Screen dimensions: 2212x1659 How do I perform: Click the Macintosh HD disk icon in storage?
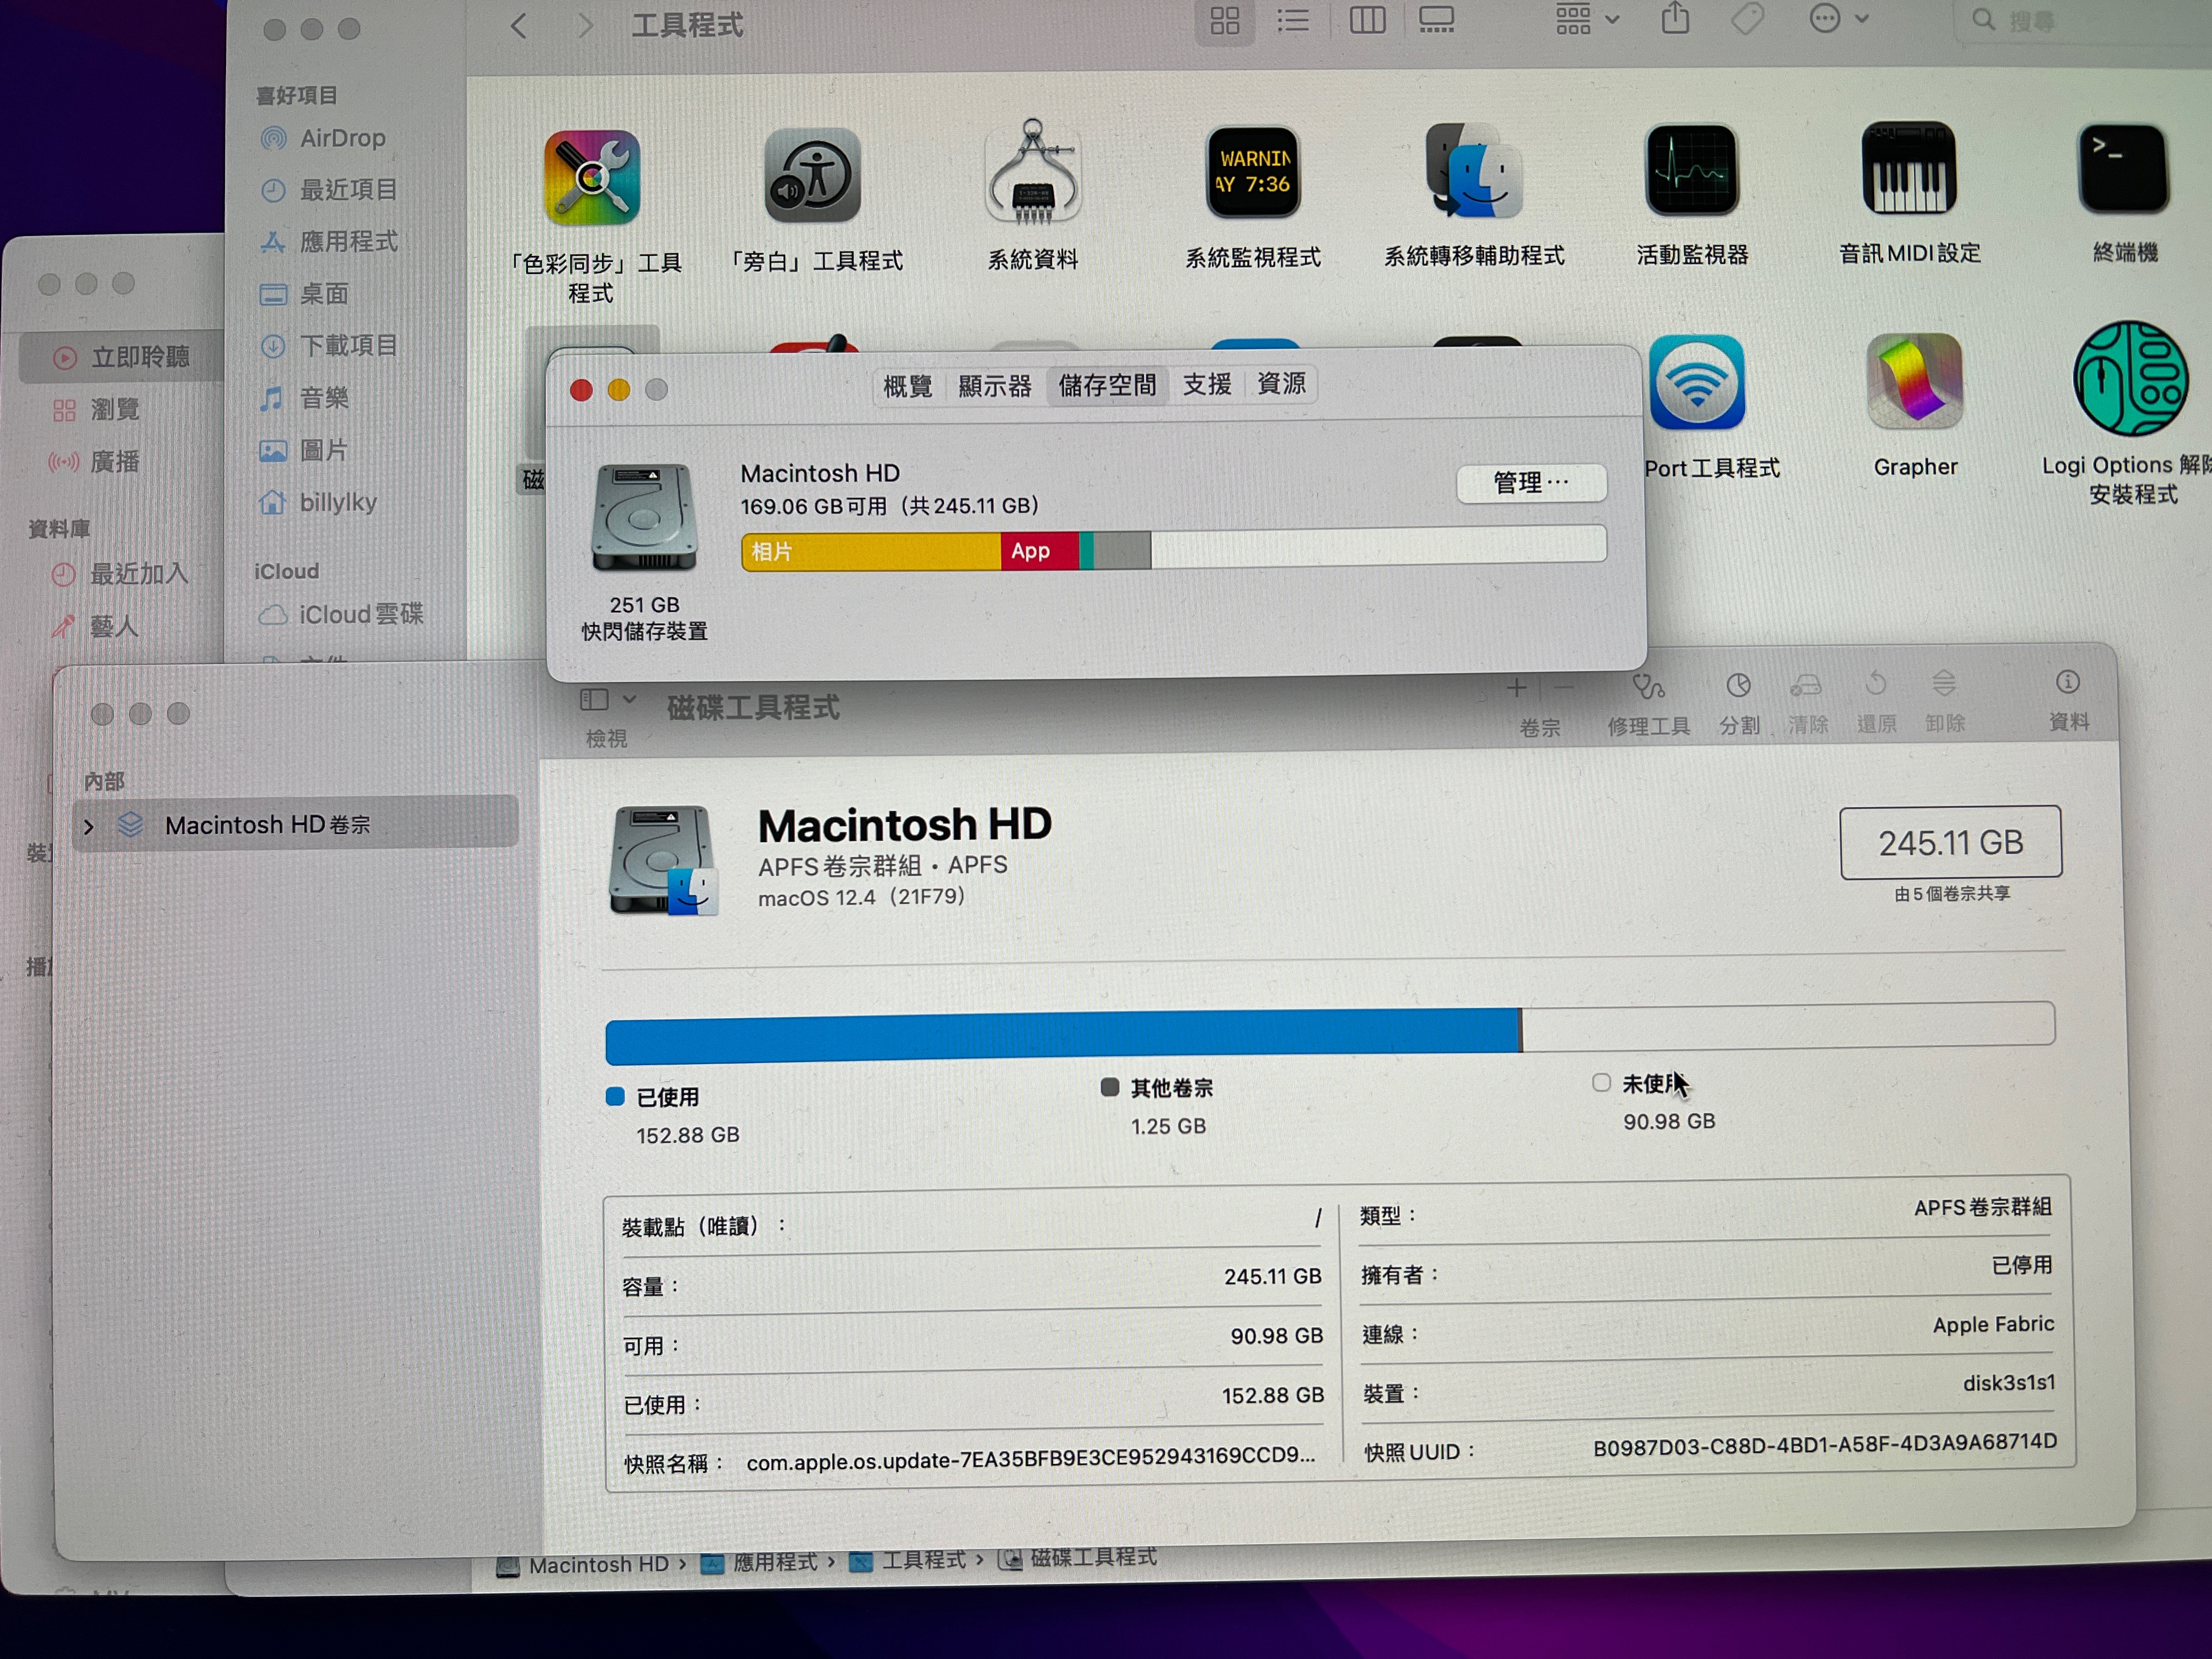(643, 517)
